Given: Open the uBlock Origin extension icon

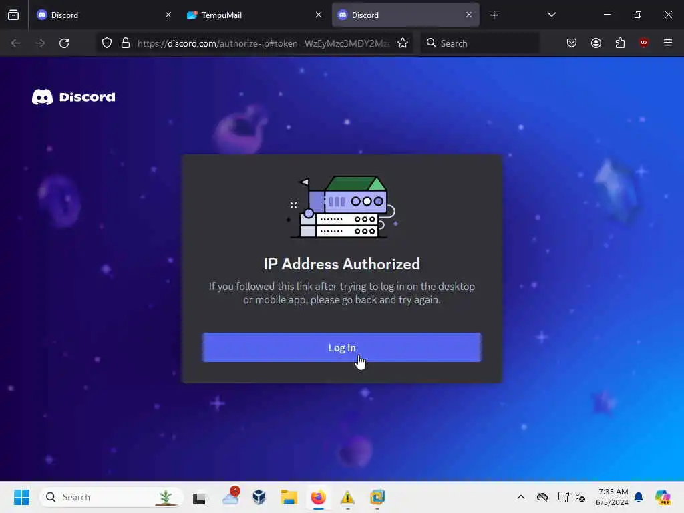Looking at the screenshot, I should [643, 43].
